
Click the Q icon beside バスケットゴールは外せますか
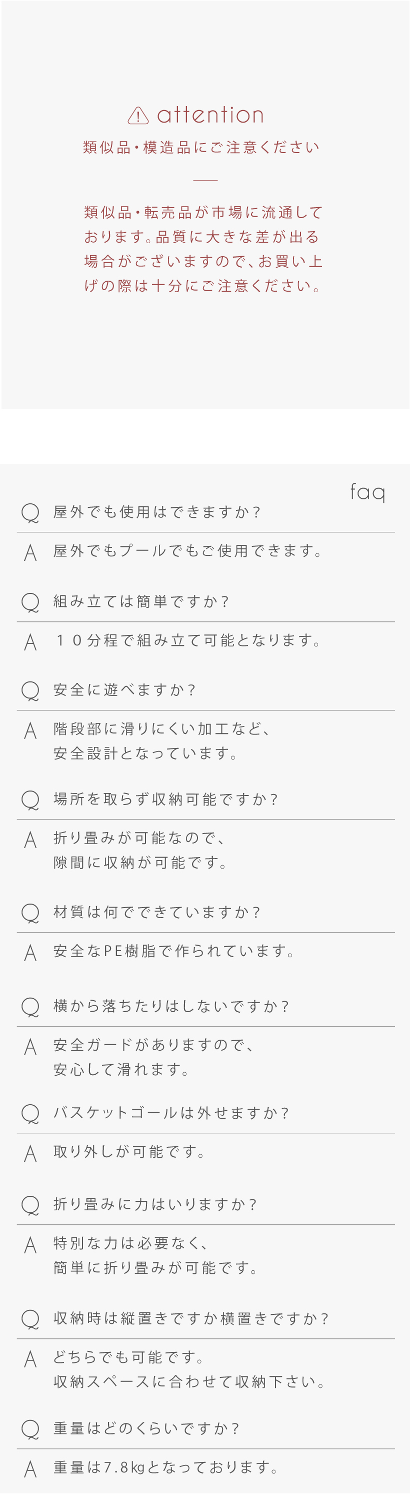pos(30,1114)
